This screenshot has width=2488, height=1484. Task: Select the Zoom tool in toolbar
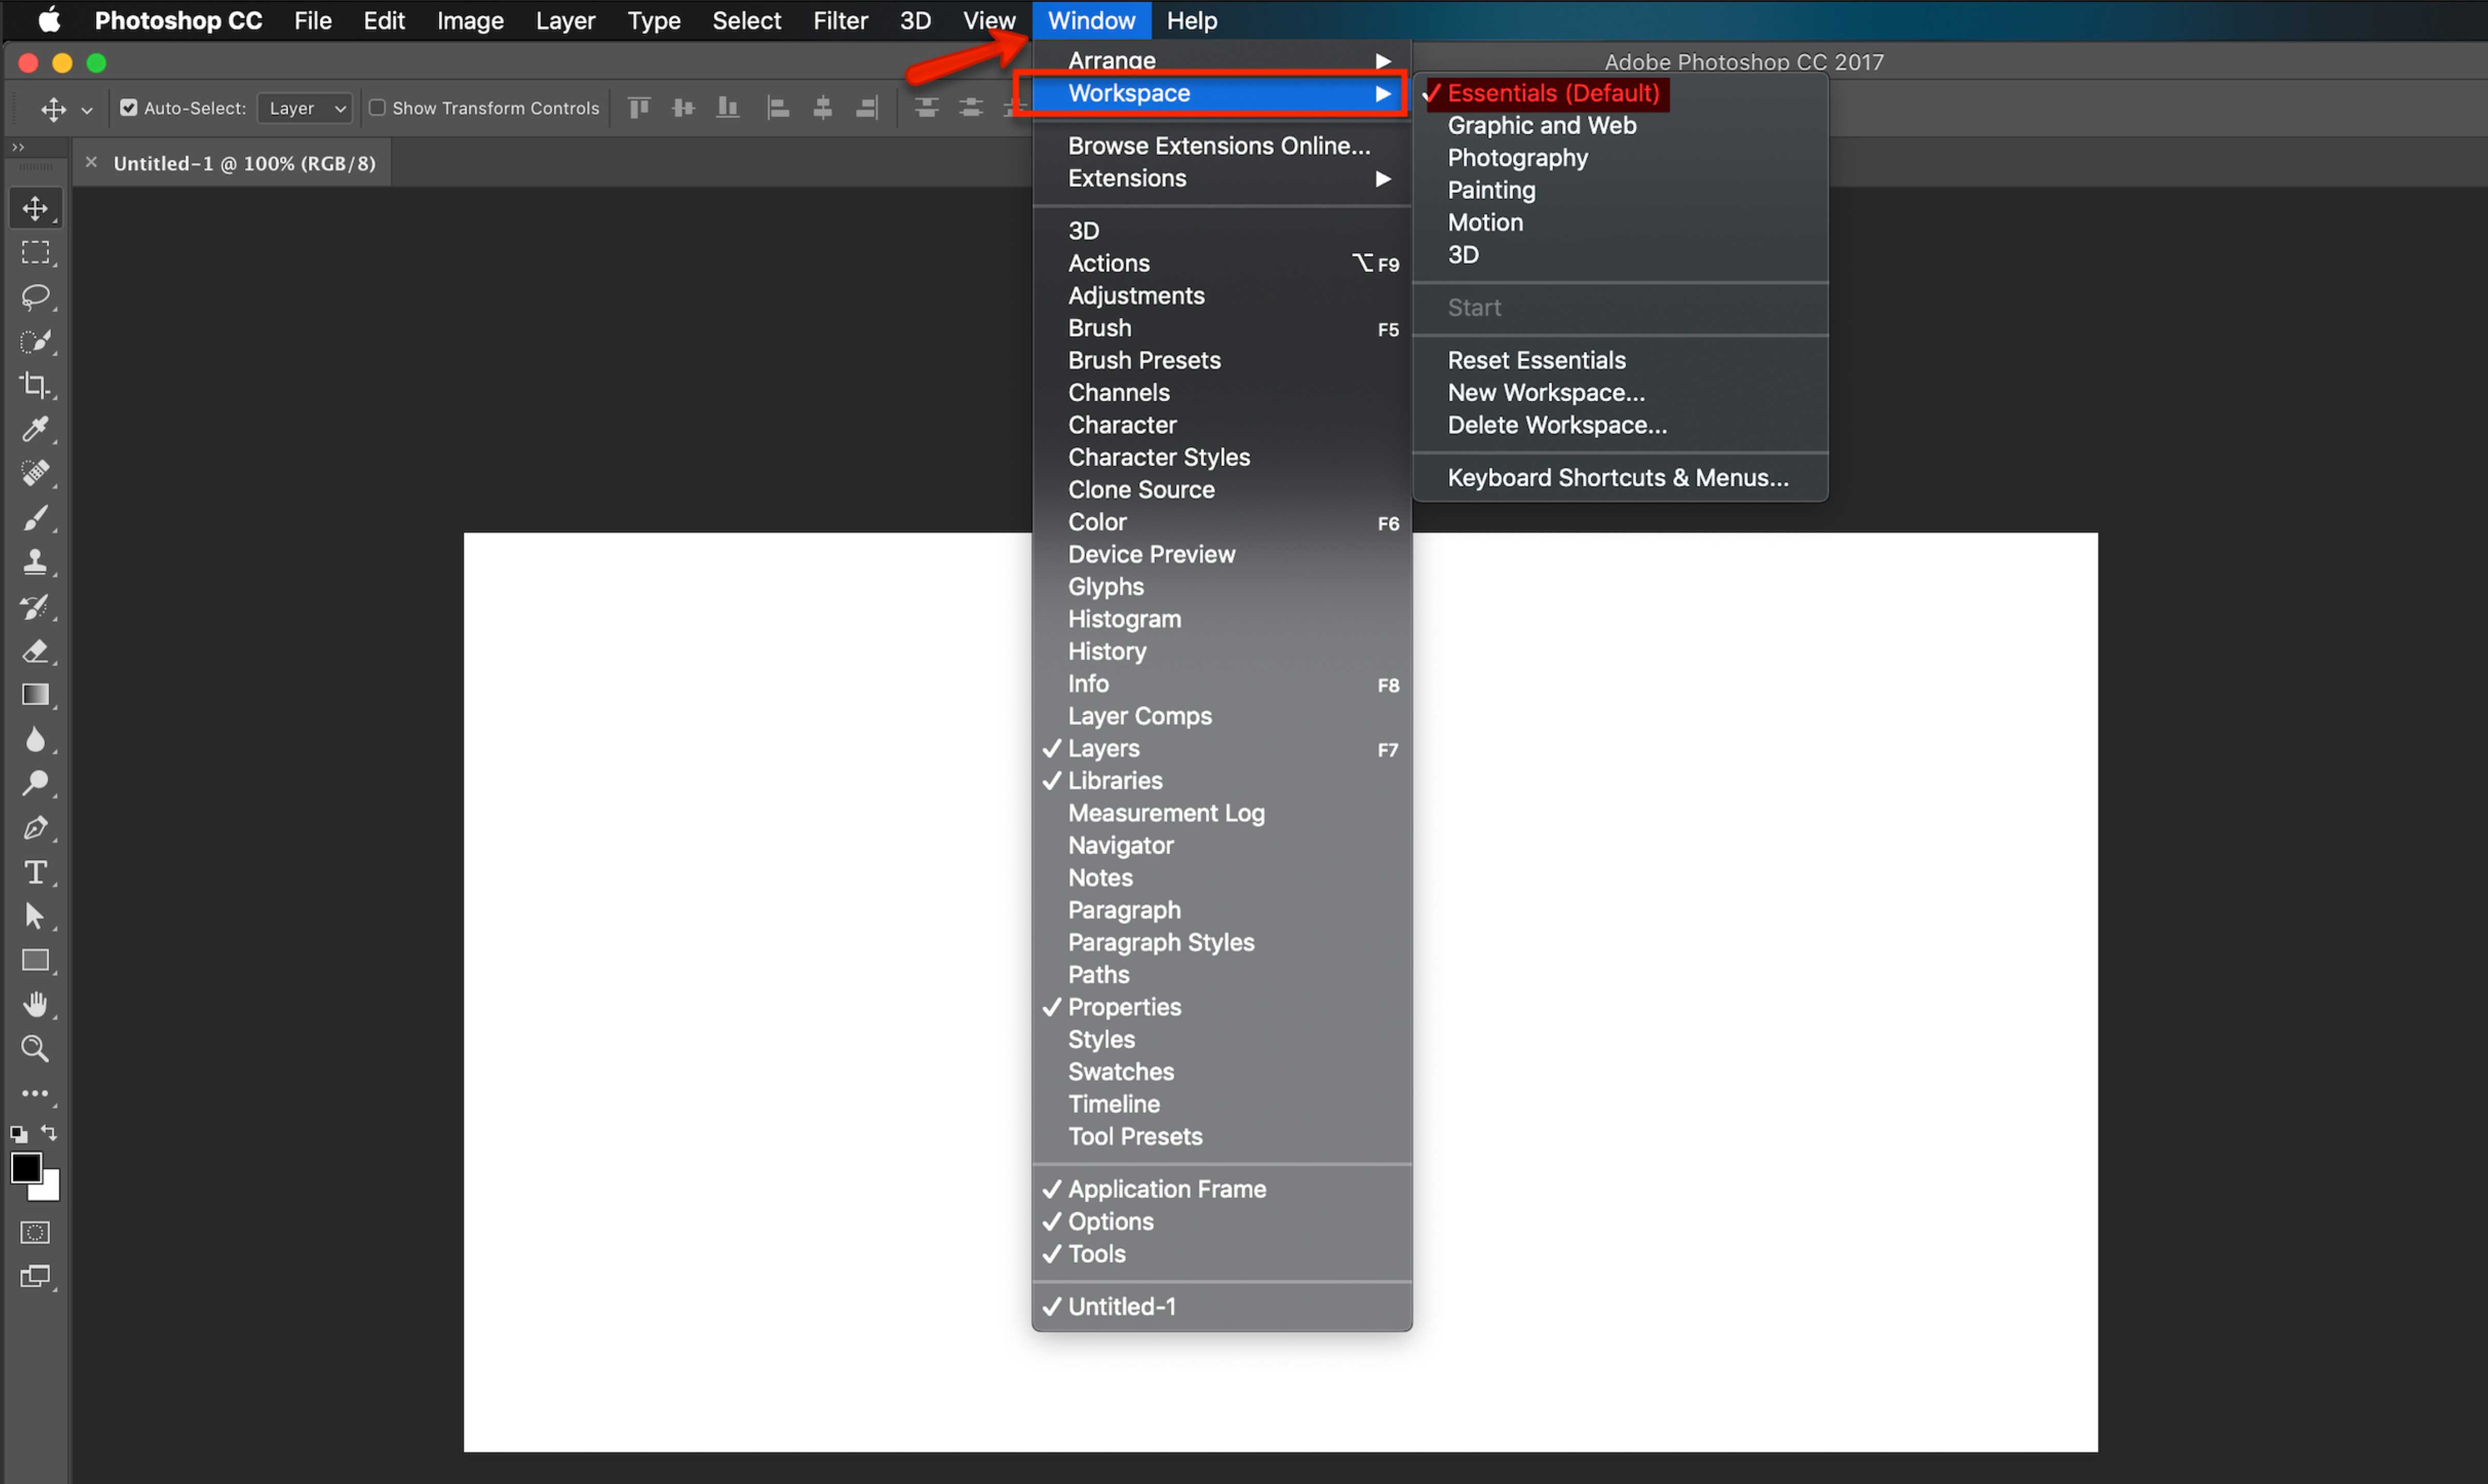pos(36,1049)
